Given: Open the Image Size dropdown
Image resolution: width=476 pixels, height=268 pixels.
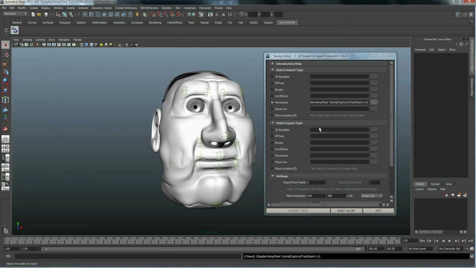Looking at the screenshot, I should click(x=372, y=196).
